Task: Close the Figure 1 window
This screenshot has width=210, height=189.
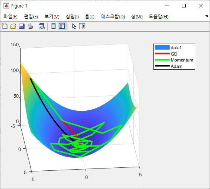Action: point(201,6)
